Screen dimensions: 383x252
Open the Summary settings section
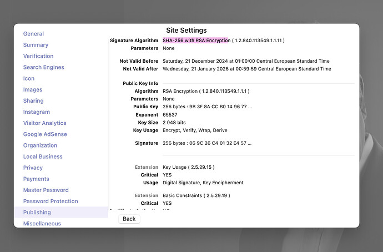(x=36, y=45)
